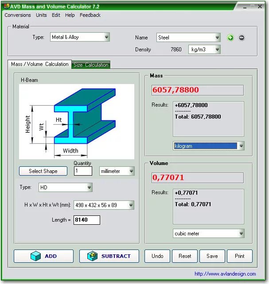
Task: Click the grey minus remove-material icon
Action: pos(242,38)
